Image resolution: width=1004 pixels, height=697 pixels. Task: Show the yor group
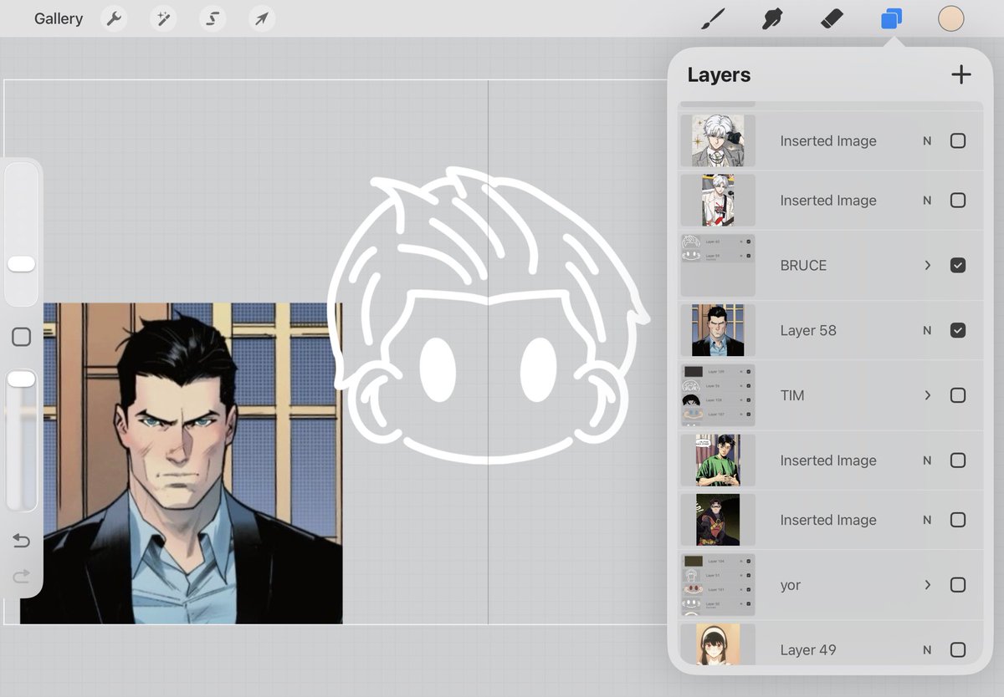tap(958, 585)
